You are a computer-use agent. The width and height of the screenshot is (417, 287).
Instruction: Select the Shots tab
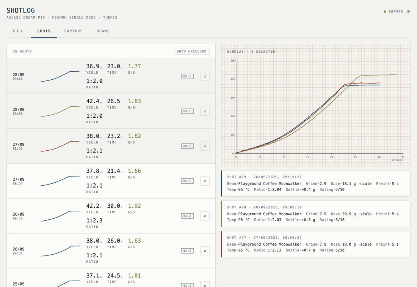tap(44, 31)
